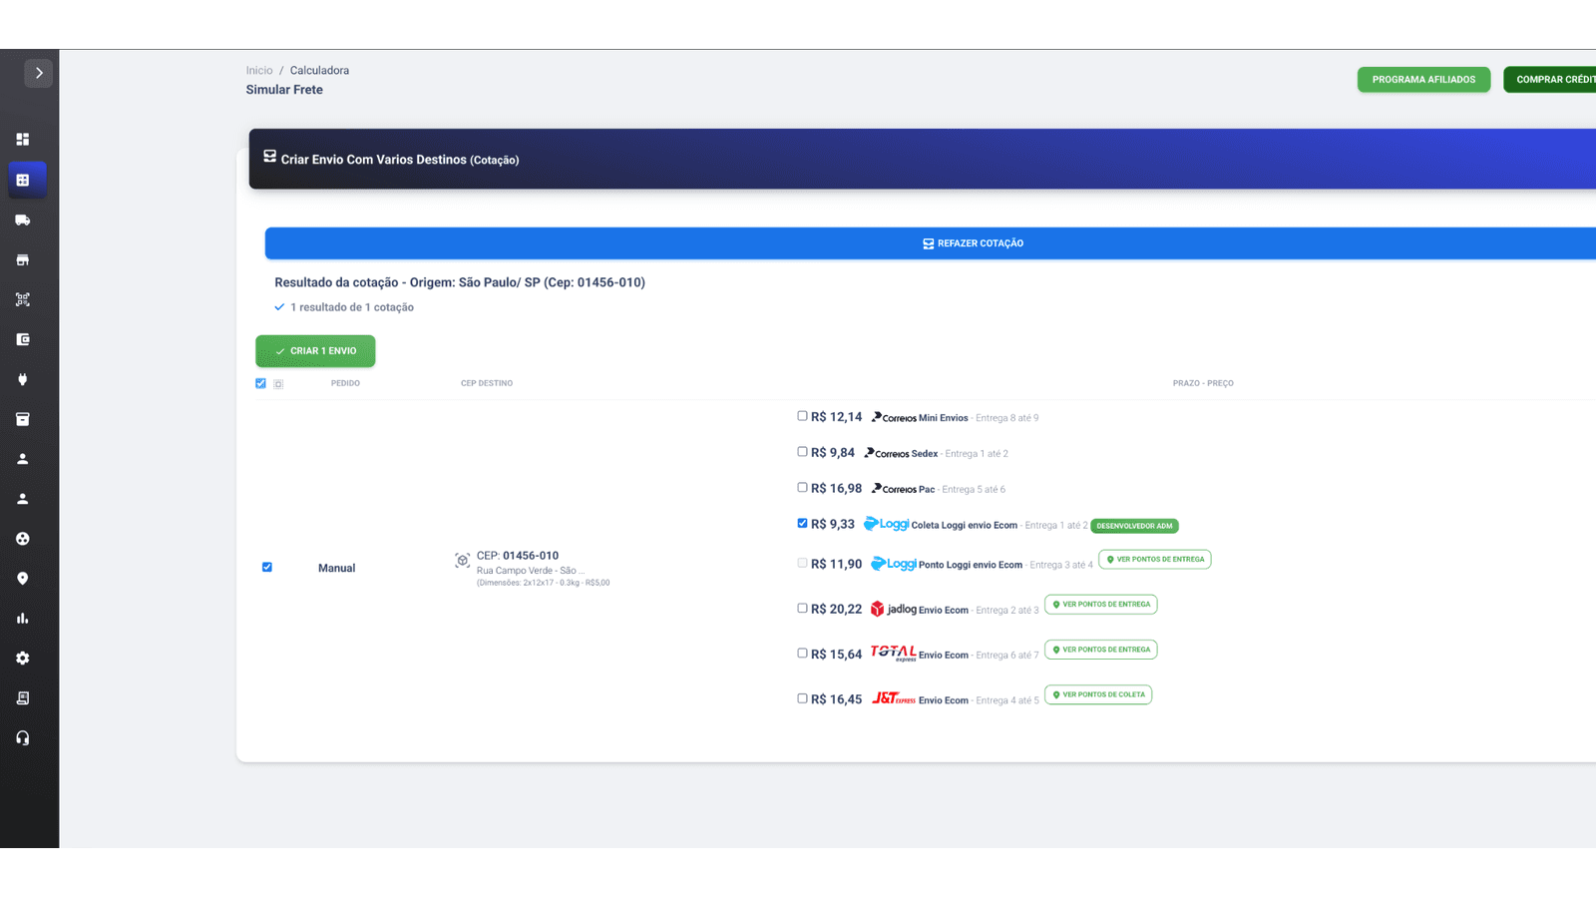Screen dimensions: 1596x898
Task: Click the CEP Destino column header
Action: 487,383
